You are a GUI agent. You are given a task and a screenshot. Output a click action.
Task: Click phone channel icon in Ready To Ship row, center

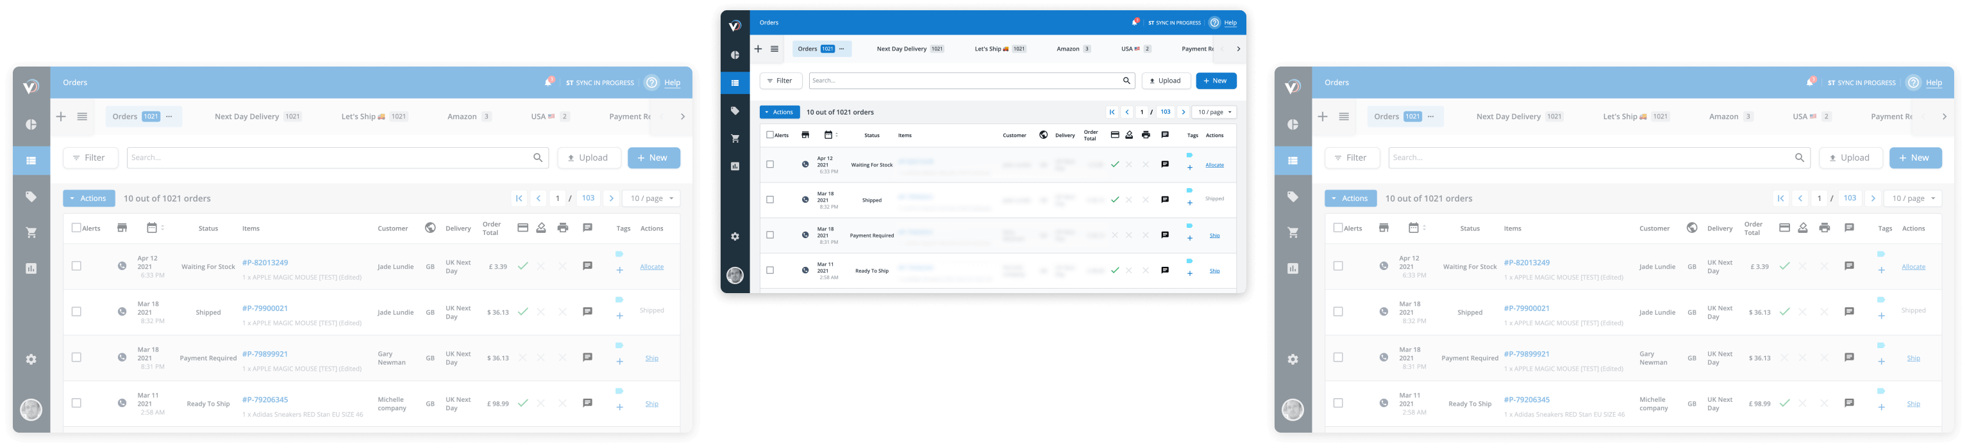tap(805, 271)
